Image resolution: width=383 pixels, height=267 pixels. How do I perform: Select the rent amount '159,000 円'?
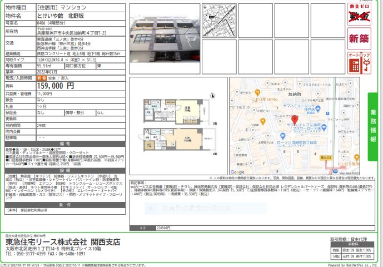56,86
